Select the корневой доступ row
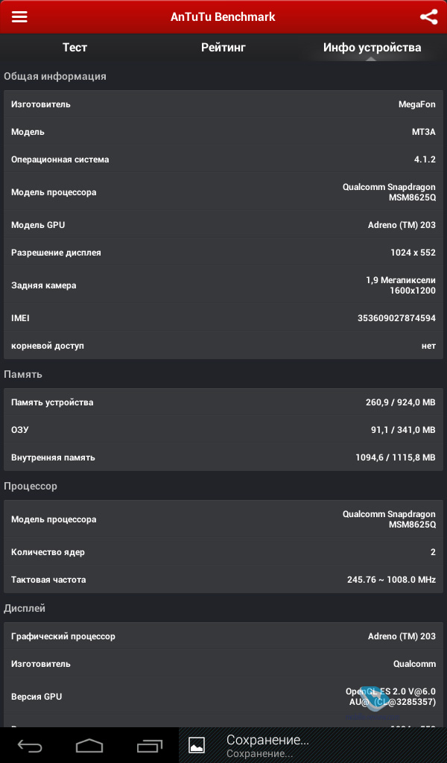This screenshot has height=763, width=447. pos(223,346)
